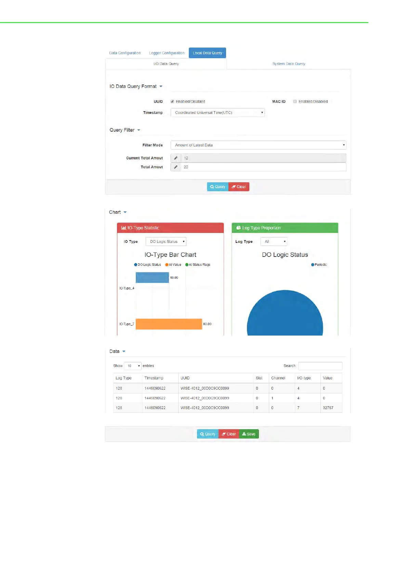The image size is (407, 576).
Task: Click the bottom red Clear button
Action: tap(229, 434)
